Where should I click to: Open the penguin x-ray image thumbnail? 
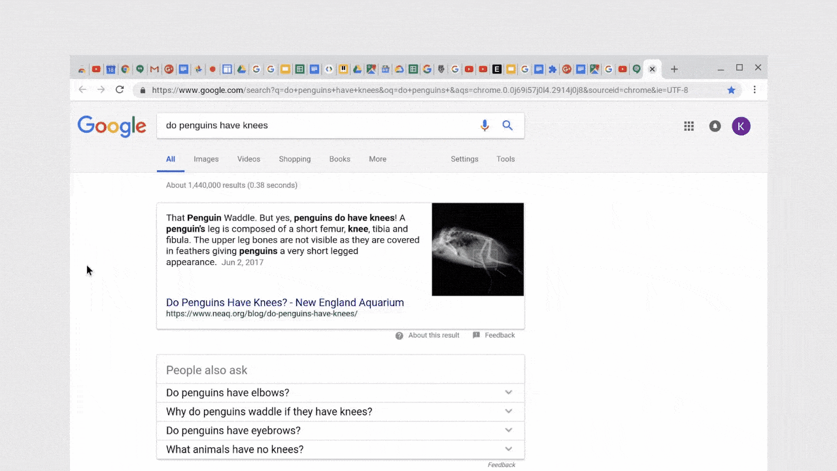(478, 249)
